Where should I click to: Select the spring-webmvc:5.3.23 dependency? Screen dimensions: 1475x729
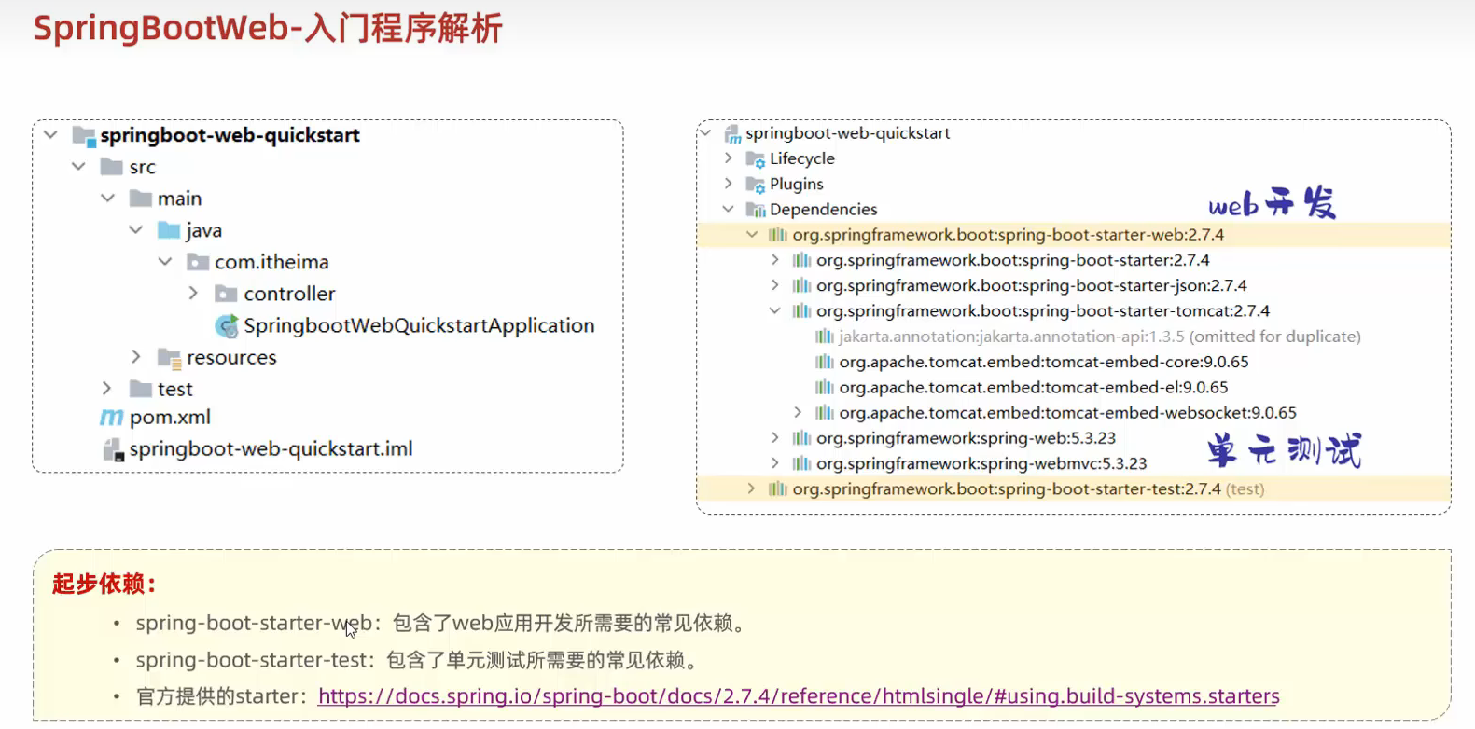point(981,463)
